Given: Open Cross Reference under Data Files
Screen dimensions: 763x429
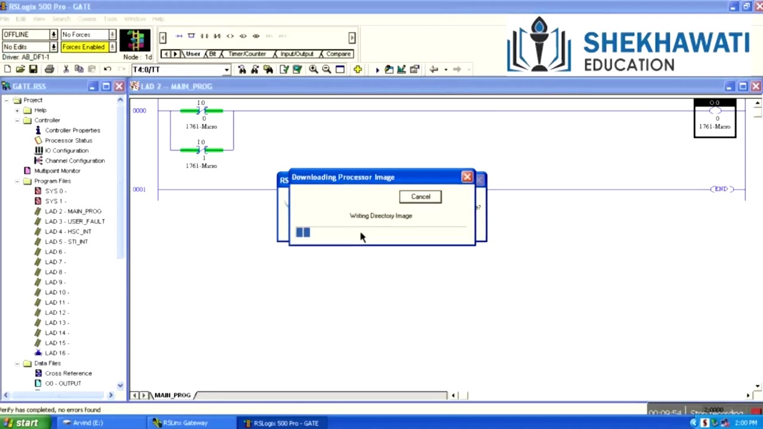Looking at the screenshot, I should [68, 374].
